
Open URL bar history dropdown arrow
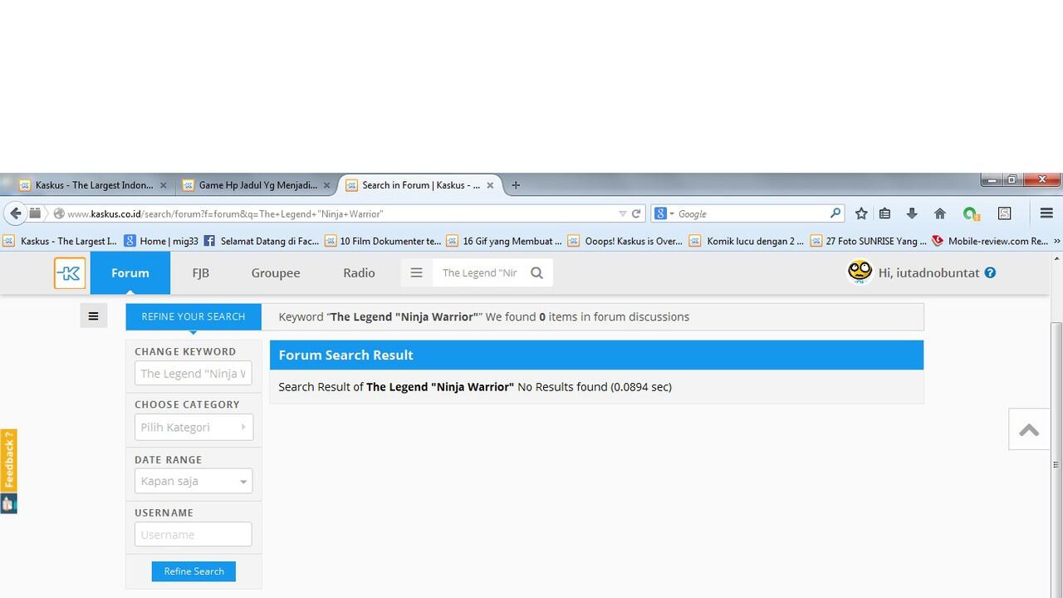pos(622,213)
